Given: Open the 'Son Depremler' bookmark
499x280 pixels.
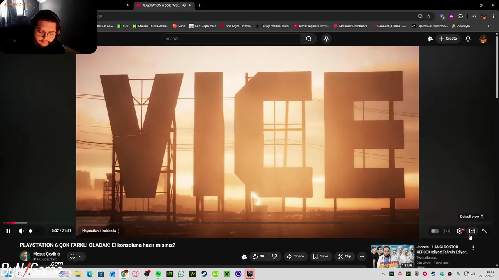Looking at the screenshot, I should pos(203,26).
